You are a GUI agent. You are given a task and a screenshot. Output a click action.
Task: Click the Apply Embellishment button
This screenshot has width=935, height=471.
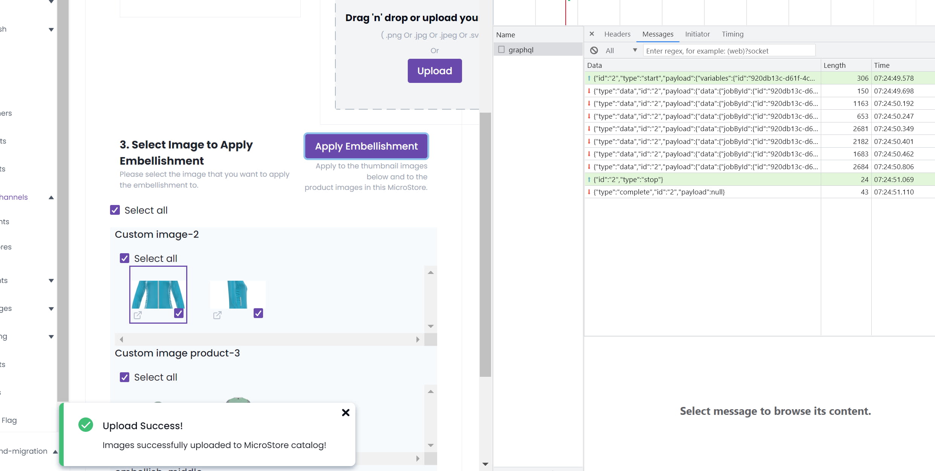click(366, 146)
